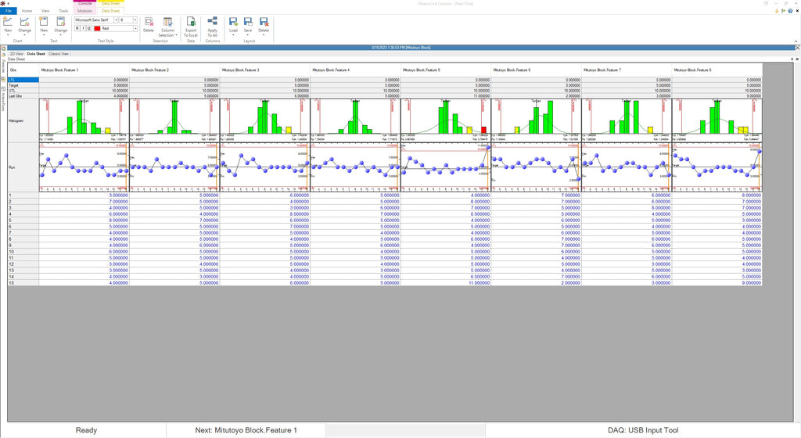
Task: Select the LTL row header
Action: click(x=23, y=80)
